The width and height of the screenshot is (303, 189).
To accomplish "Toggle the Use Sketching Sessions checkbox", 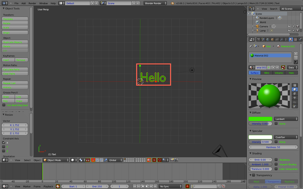I will click(x=4, y=105).
